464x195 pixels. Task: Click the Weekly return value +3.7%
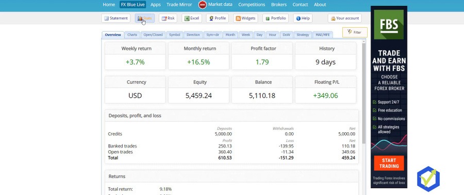pyautogui.click(x=135, y=62)
